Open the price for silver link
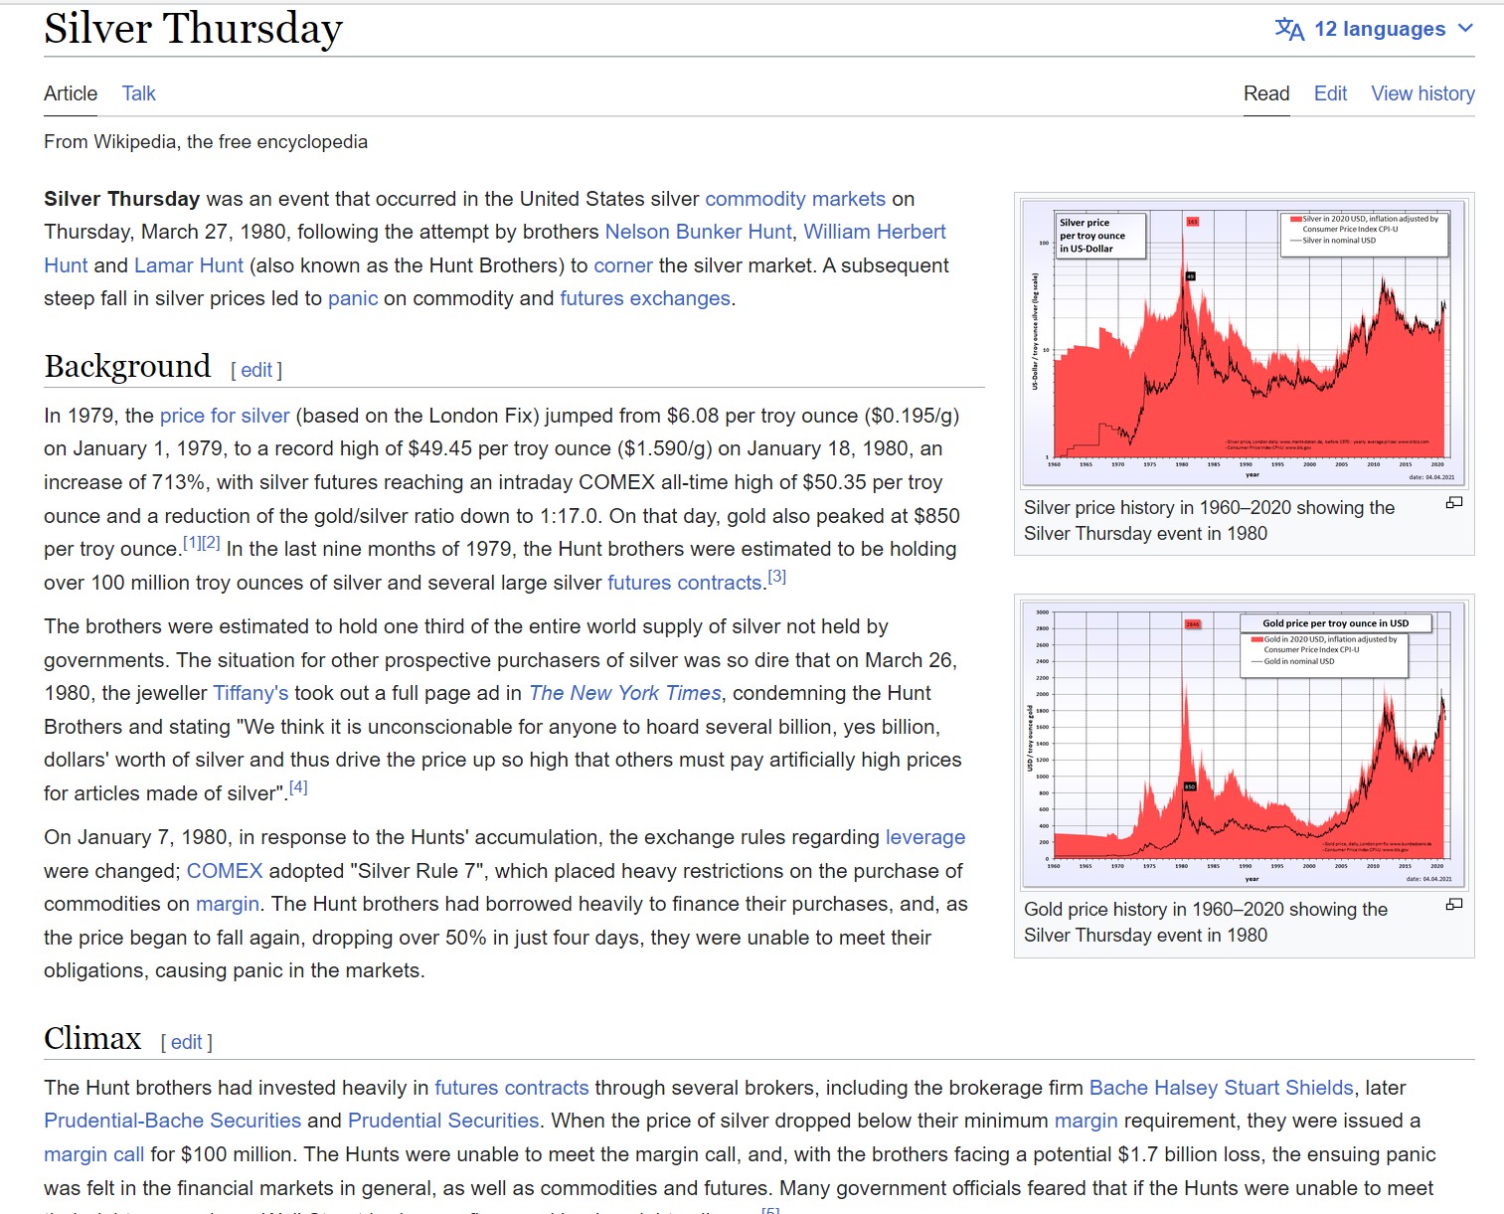Image resolution: width=1504 pixels, height=1214 pixels. click(225, 416)
